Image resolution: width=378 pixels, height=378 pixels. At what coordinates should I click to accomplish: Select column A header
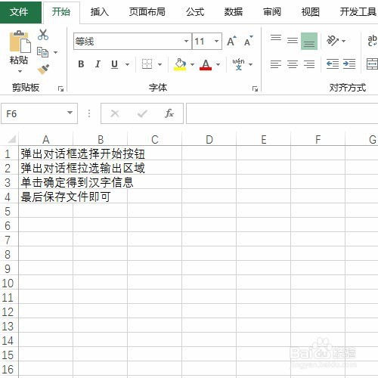(x=46, y=139)
